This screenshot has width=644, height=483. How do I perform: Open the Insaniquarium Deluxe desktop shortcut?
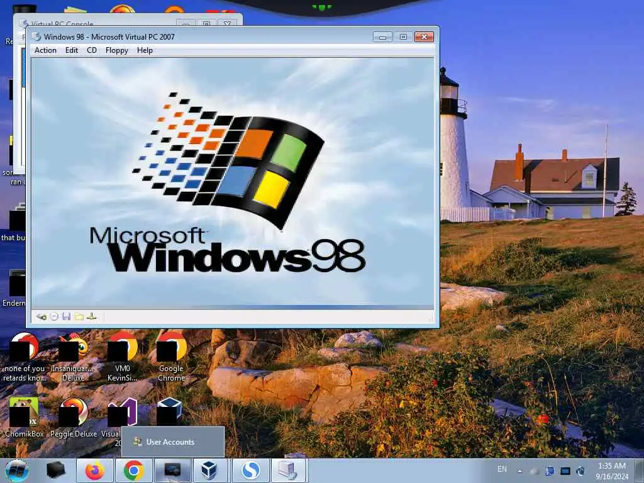(73, 358)
